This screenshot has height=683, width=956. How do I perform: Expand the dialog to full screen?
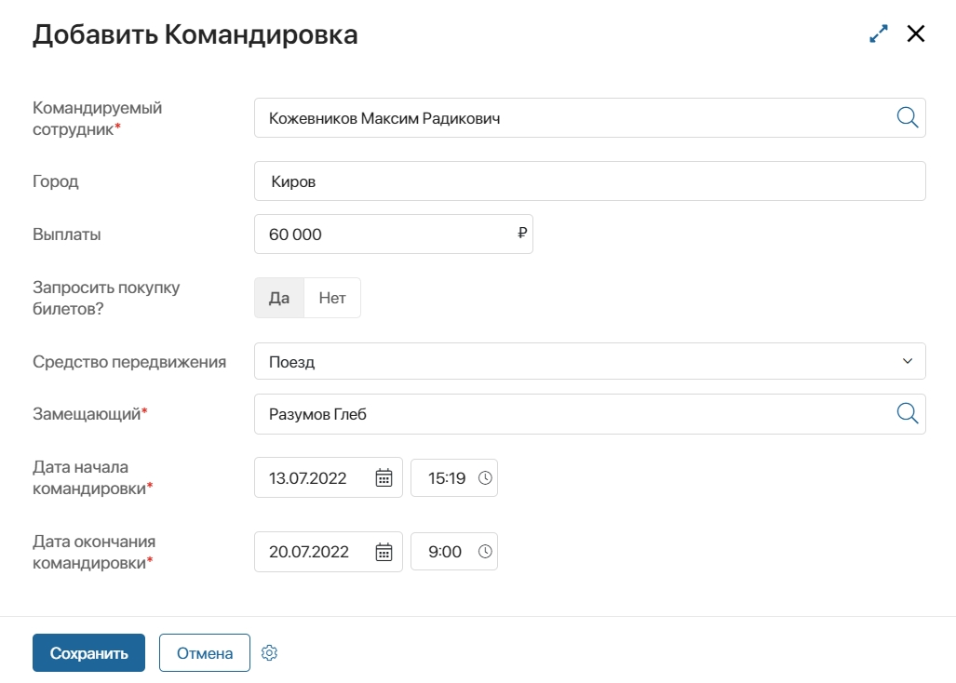pyautogui.click(x=878, y=34)
